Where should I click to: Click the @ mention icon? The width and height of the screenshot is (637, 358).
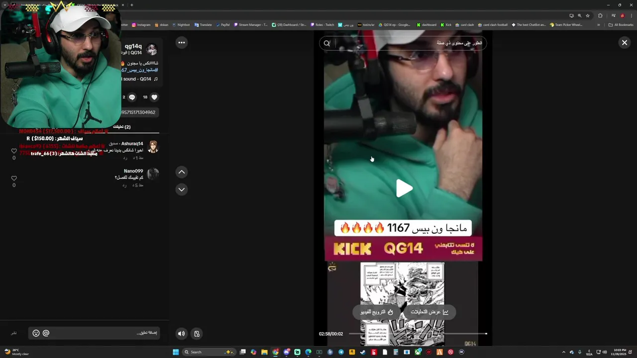[x=46, y=333]
